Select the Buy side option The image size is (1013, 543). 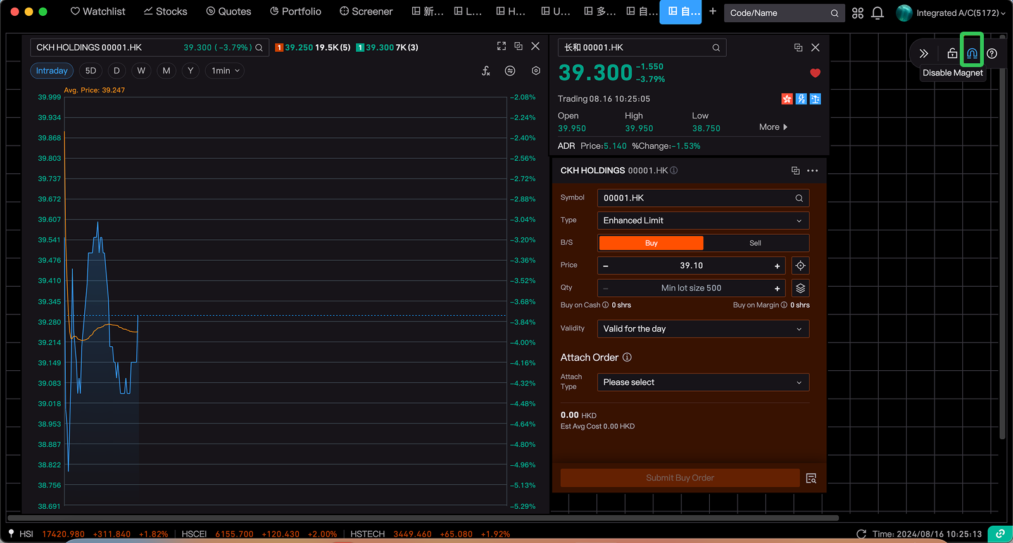coord(651,243)
